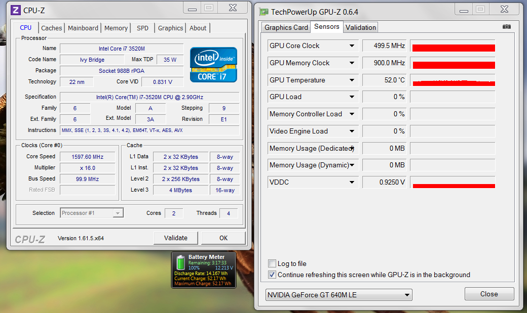Uncheck Continue refreshing in background checkbox
The image size is (527, 313).
(x=272, y=275)
